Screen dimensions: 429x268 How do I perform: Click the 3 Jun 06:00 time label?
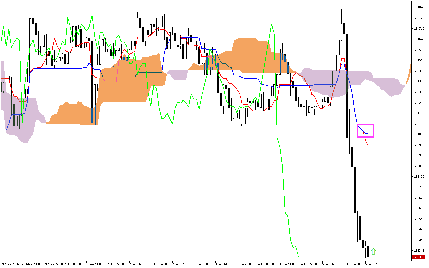tap(202, 264)
